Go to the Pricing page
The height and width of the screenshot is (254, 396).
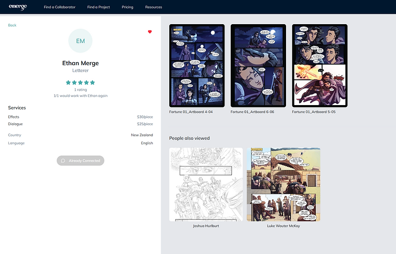click(128, 7)
